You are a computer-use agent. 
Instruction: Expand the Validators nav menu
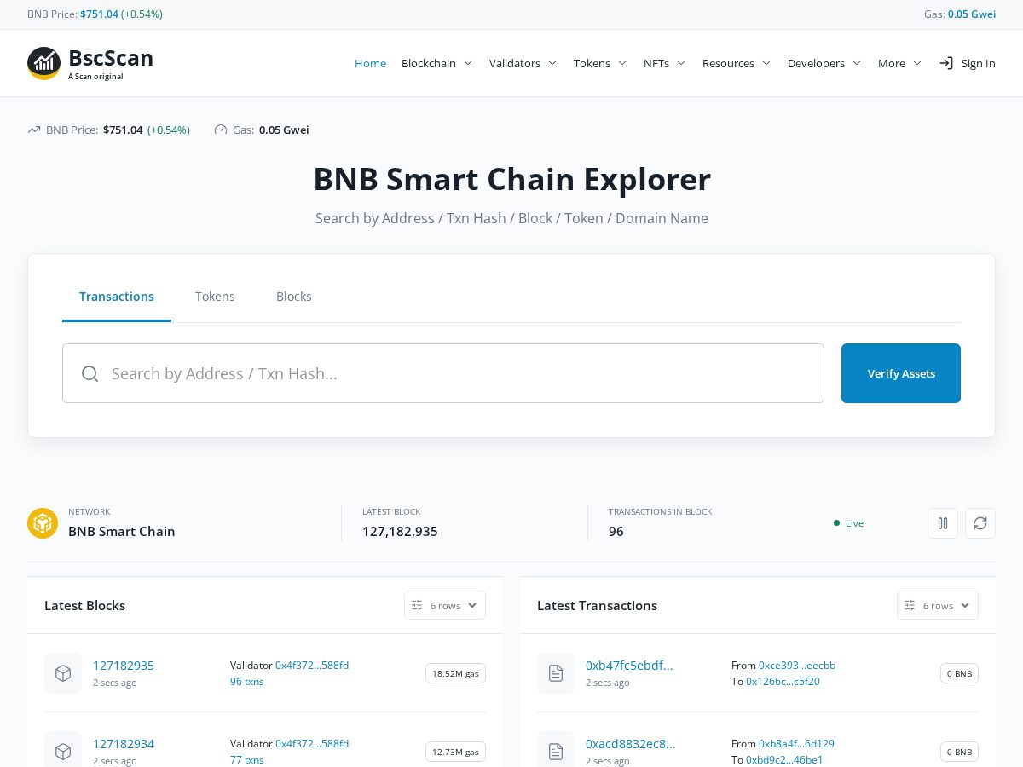523,63
